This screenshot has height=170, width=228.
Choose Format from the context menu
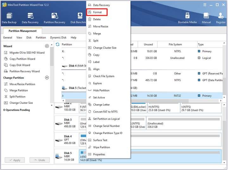pos(97,12)
